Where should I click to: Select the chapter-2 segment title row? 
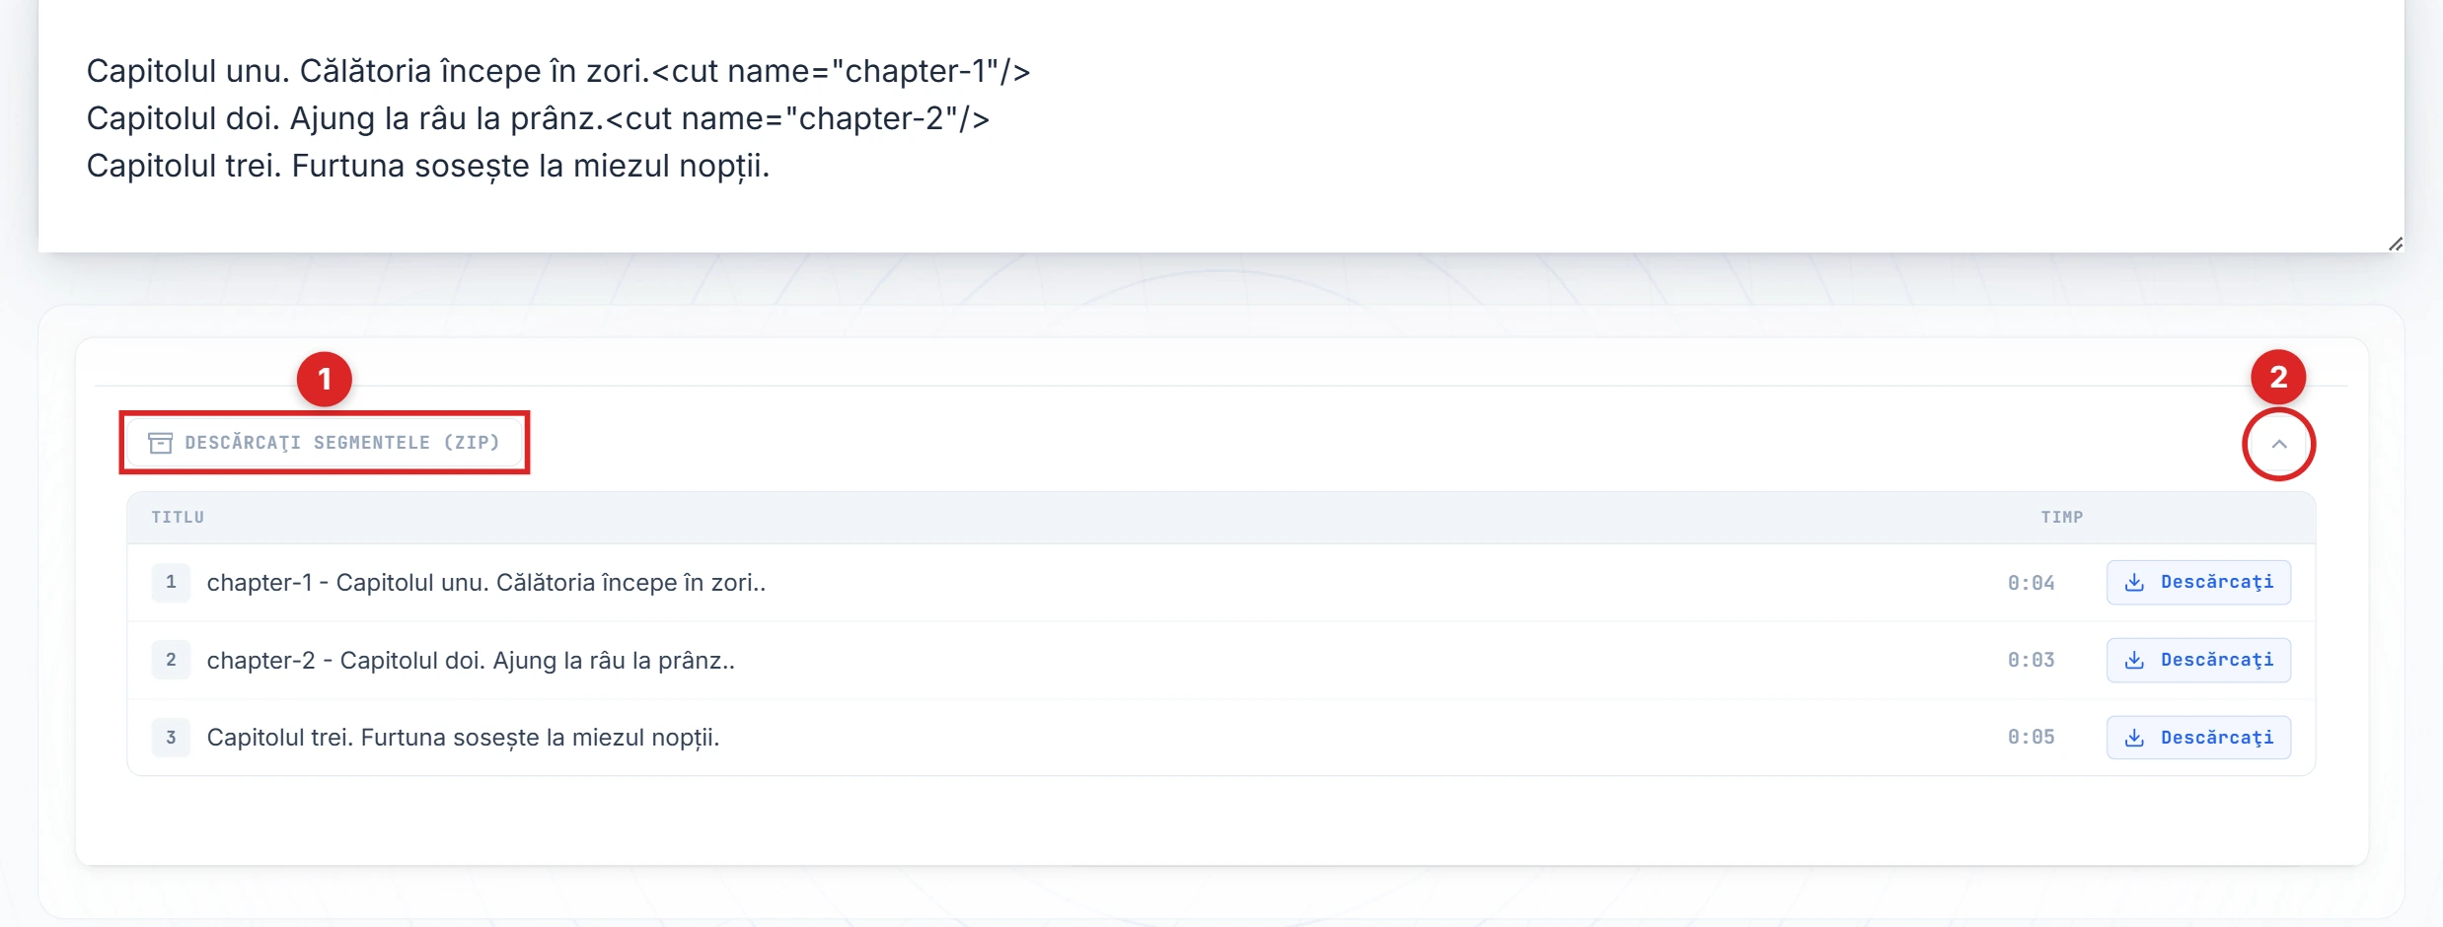coord(471,661)
